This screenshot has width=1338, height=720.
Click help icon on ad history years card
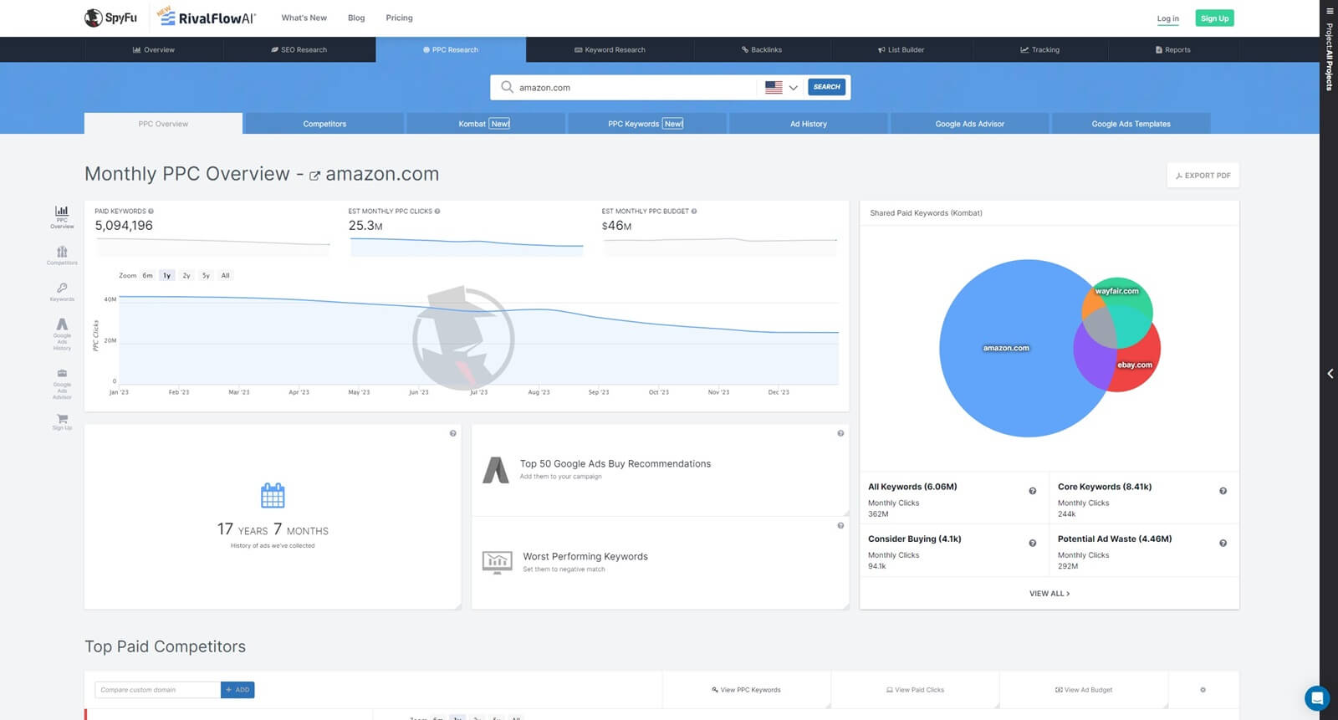pos(452,433)
